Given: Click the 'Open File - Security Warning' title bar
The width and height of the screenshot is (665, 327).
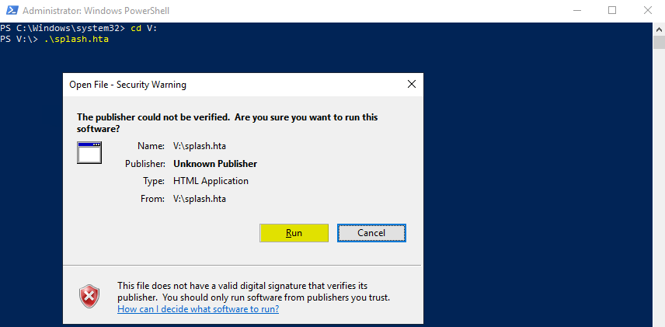Looking at the screenshot, I should coord(233,84).
